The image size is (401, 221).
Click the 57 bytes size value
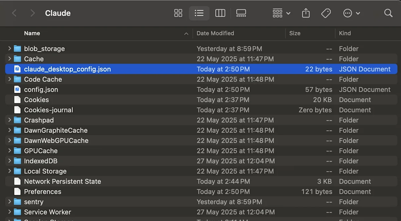pyautogui.click(x=319, y=90)
